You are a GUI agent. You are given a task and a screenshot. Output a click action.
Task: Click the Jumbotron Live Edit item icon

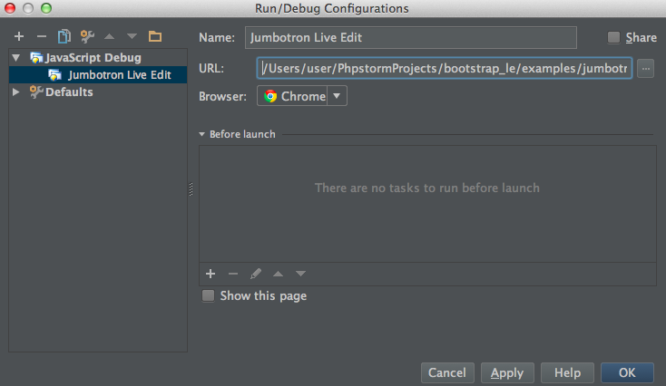pyautogui.click(x=54, y=74)
